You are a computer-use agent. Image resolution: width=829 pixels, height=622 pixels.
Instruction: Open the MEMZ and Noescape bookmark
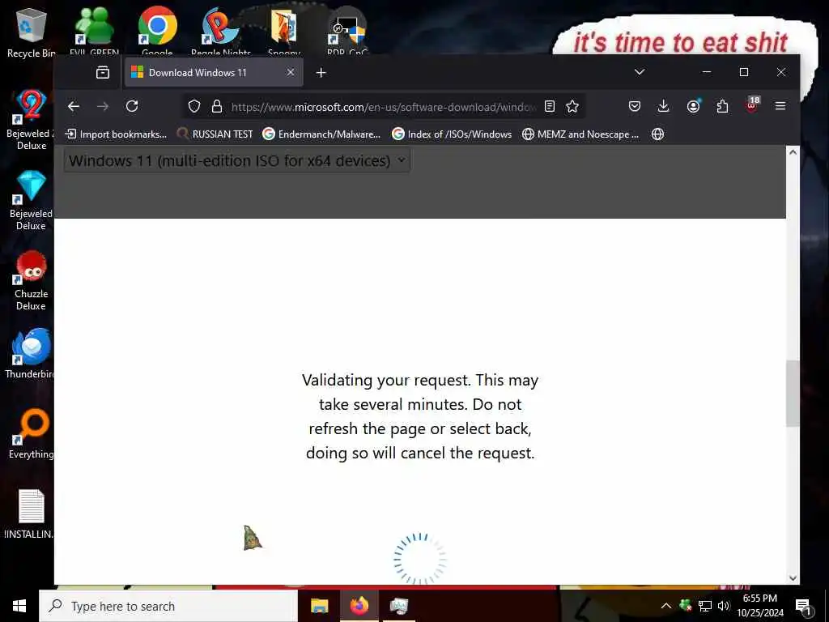pos(580,134)
